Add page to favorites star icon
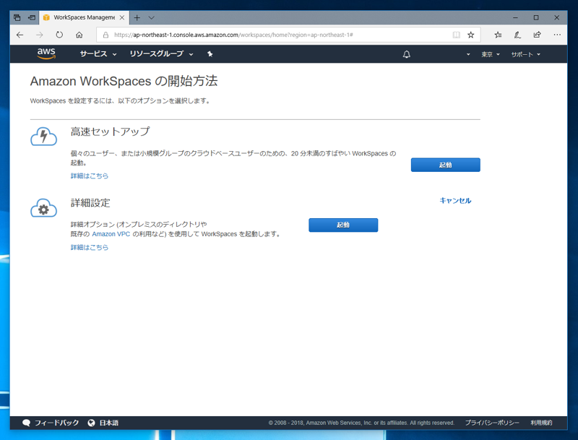The image size is (578, 440). 471,35
